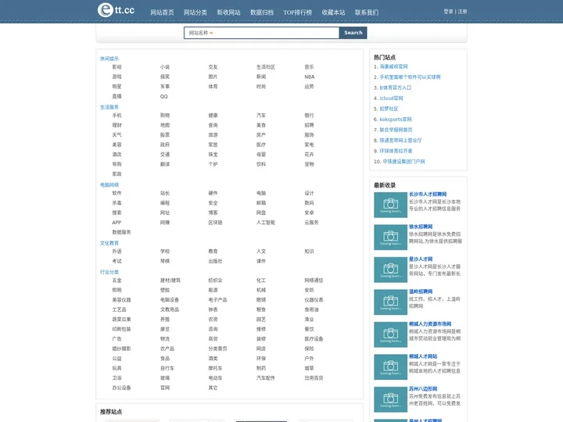The height and width of the screenshot is (422, 563).
Task: Open 联系我们 in the top menu
Action: pyautogui.click(x=367, y=13)
